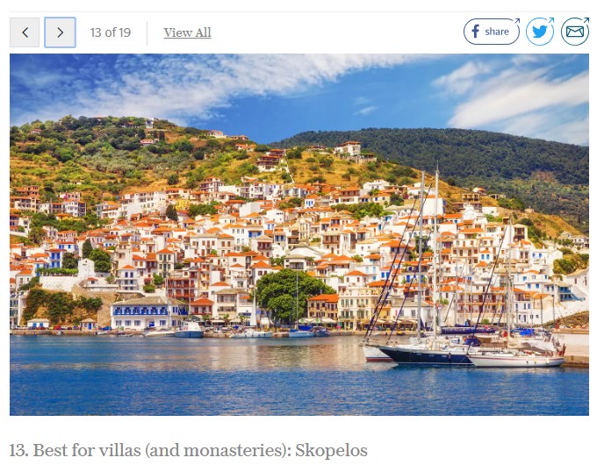The width and height of the screenshot is (597, 472).
Task: Click the external arrow on the Facebook share button
Action: click(516, 21)
